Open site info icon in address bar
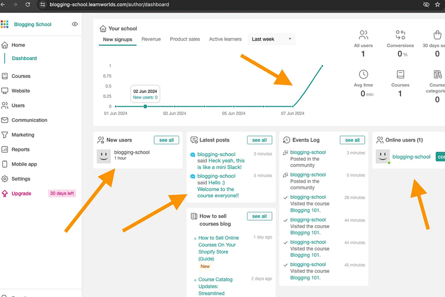Image resolution: width=445 pixels, height=297 pixels. pos(43,4)
